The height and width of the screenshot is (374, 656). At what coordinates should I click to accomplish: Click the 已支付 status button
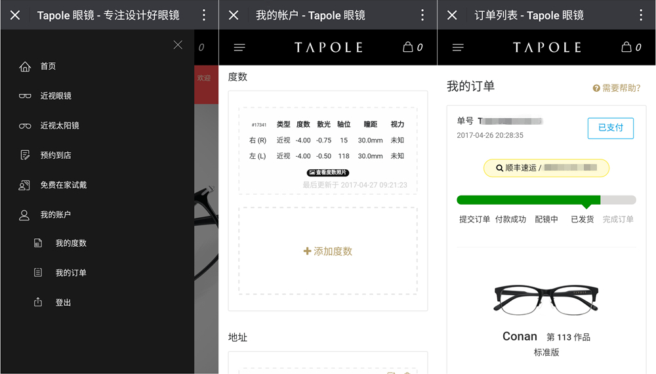tap(610, 128)
